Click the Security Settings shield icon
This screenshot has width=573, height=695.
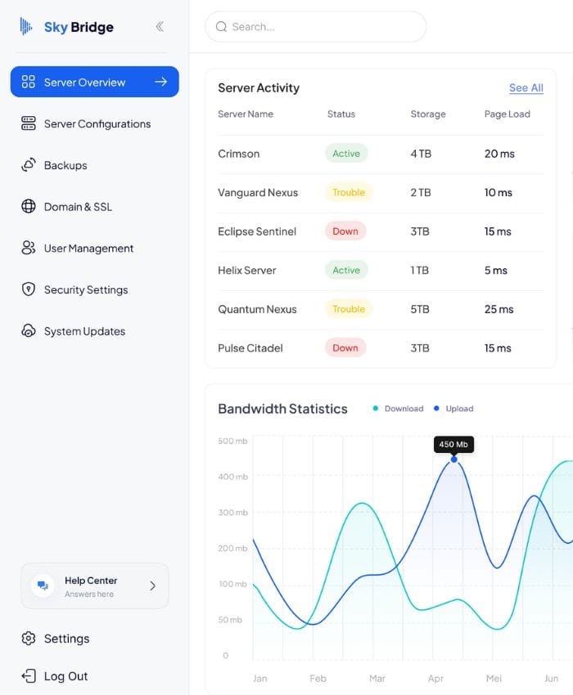click(x=29, y=289)
